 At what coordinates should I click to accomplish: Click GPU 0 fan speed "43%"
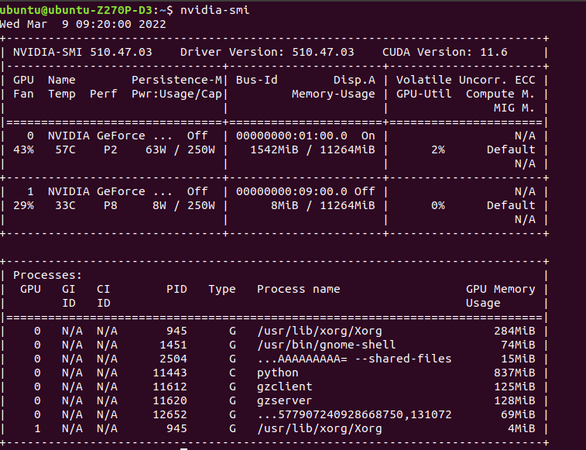(x=23, y=150)
